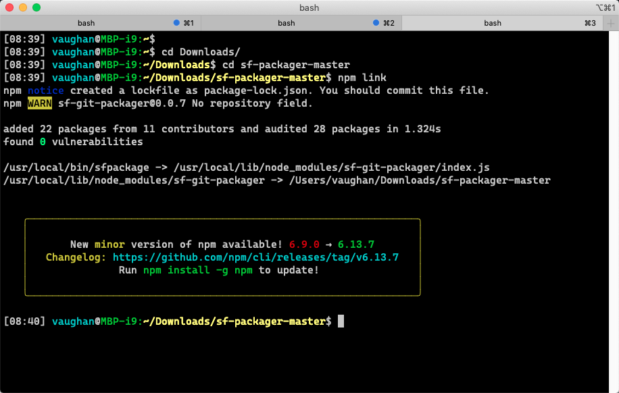Click 'npm link' command text
The width and height of the screenshot is (619, 393).
(x=362, y=78)
